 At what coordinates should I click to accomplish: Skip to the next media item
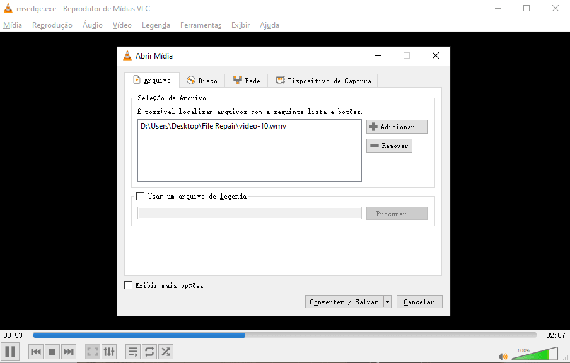click(68, 351)
